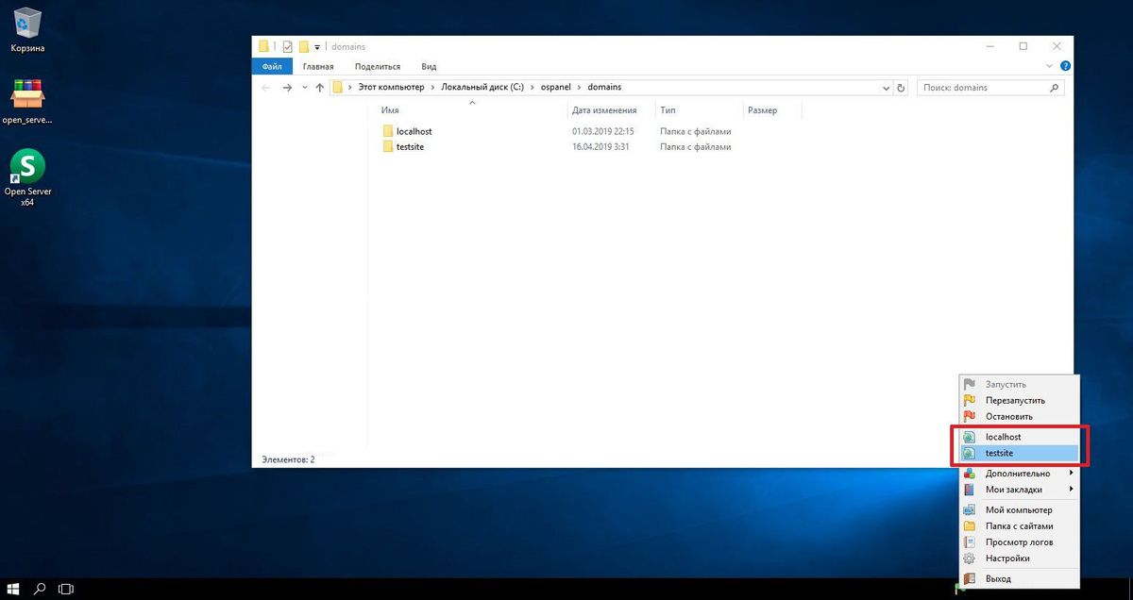Click the New folder icon in Explorer's title bar
This screenshot has height=600, width=1133.
[x=304, y=46]
